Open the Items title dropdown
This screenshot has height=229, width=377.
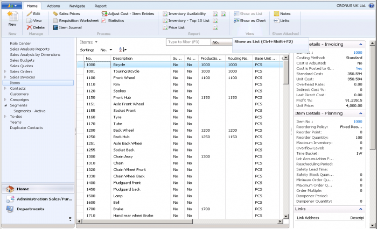[x=96, y=41]
